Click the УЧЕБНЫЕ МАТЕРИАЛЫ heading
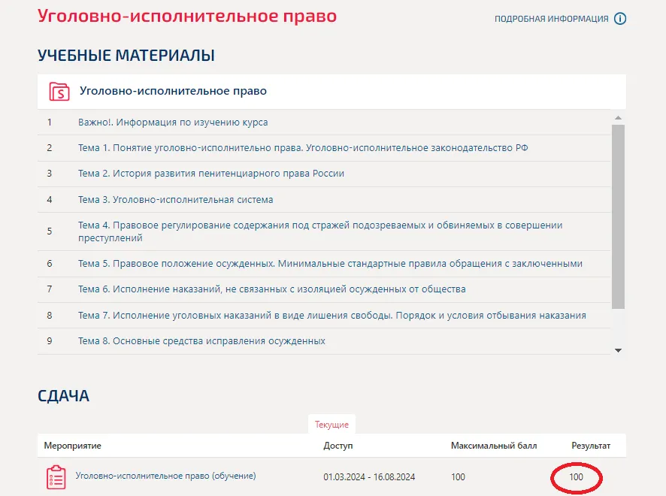Image resolution: width=666 pixels, height=496 pixels. tap(126, 56)
